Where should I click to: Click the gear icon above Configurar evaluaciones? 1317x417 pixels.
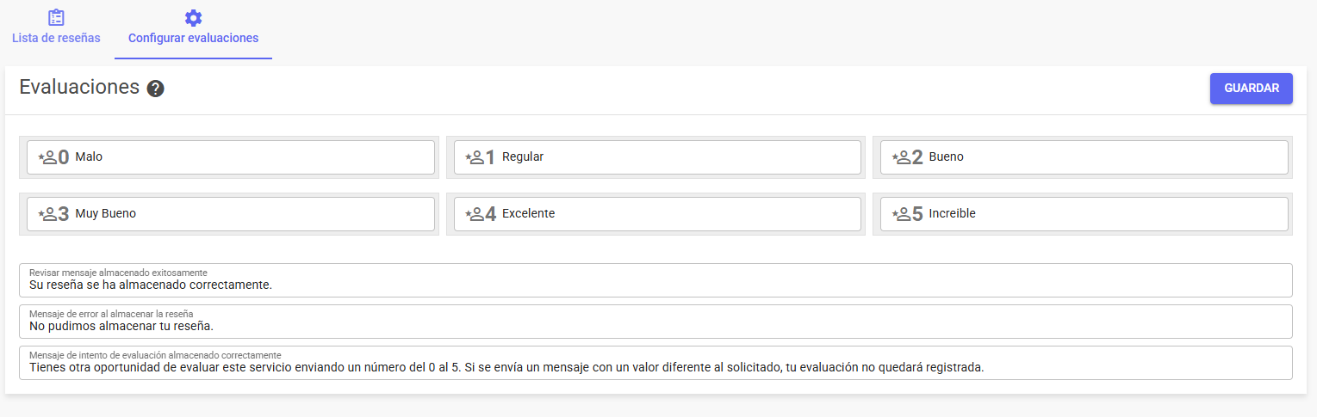point(193,17)
